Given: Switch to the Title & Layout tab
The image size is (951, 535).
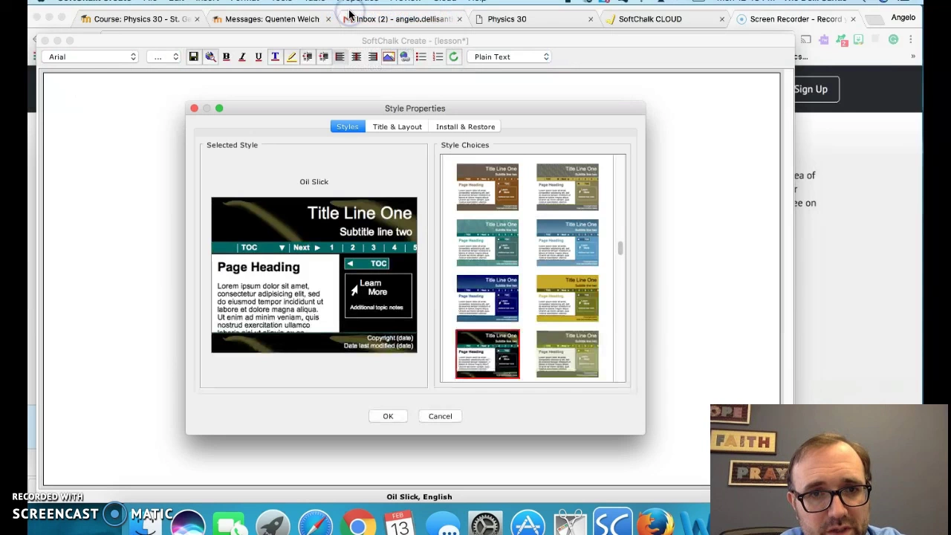Looking at the screenshot, I should point(397,127).
